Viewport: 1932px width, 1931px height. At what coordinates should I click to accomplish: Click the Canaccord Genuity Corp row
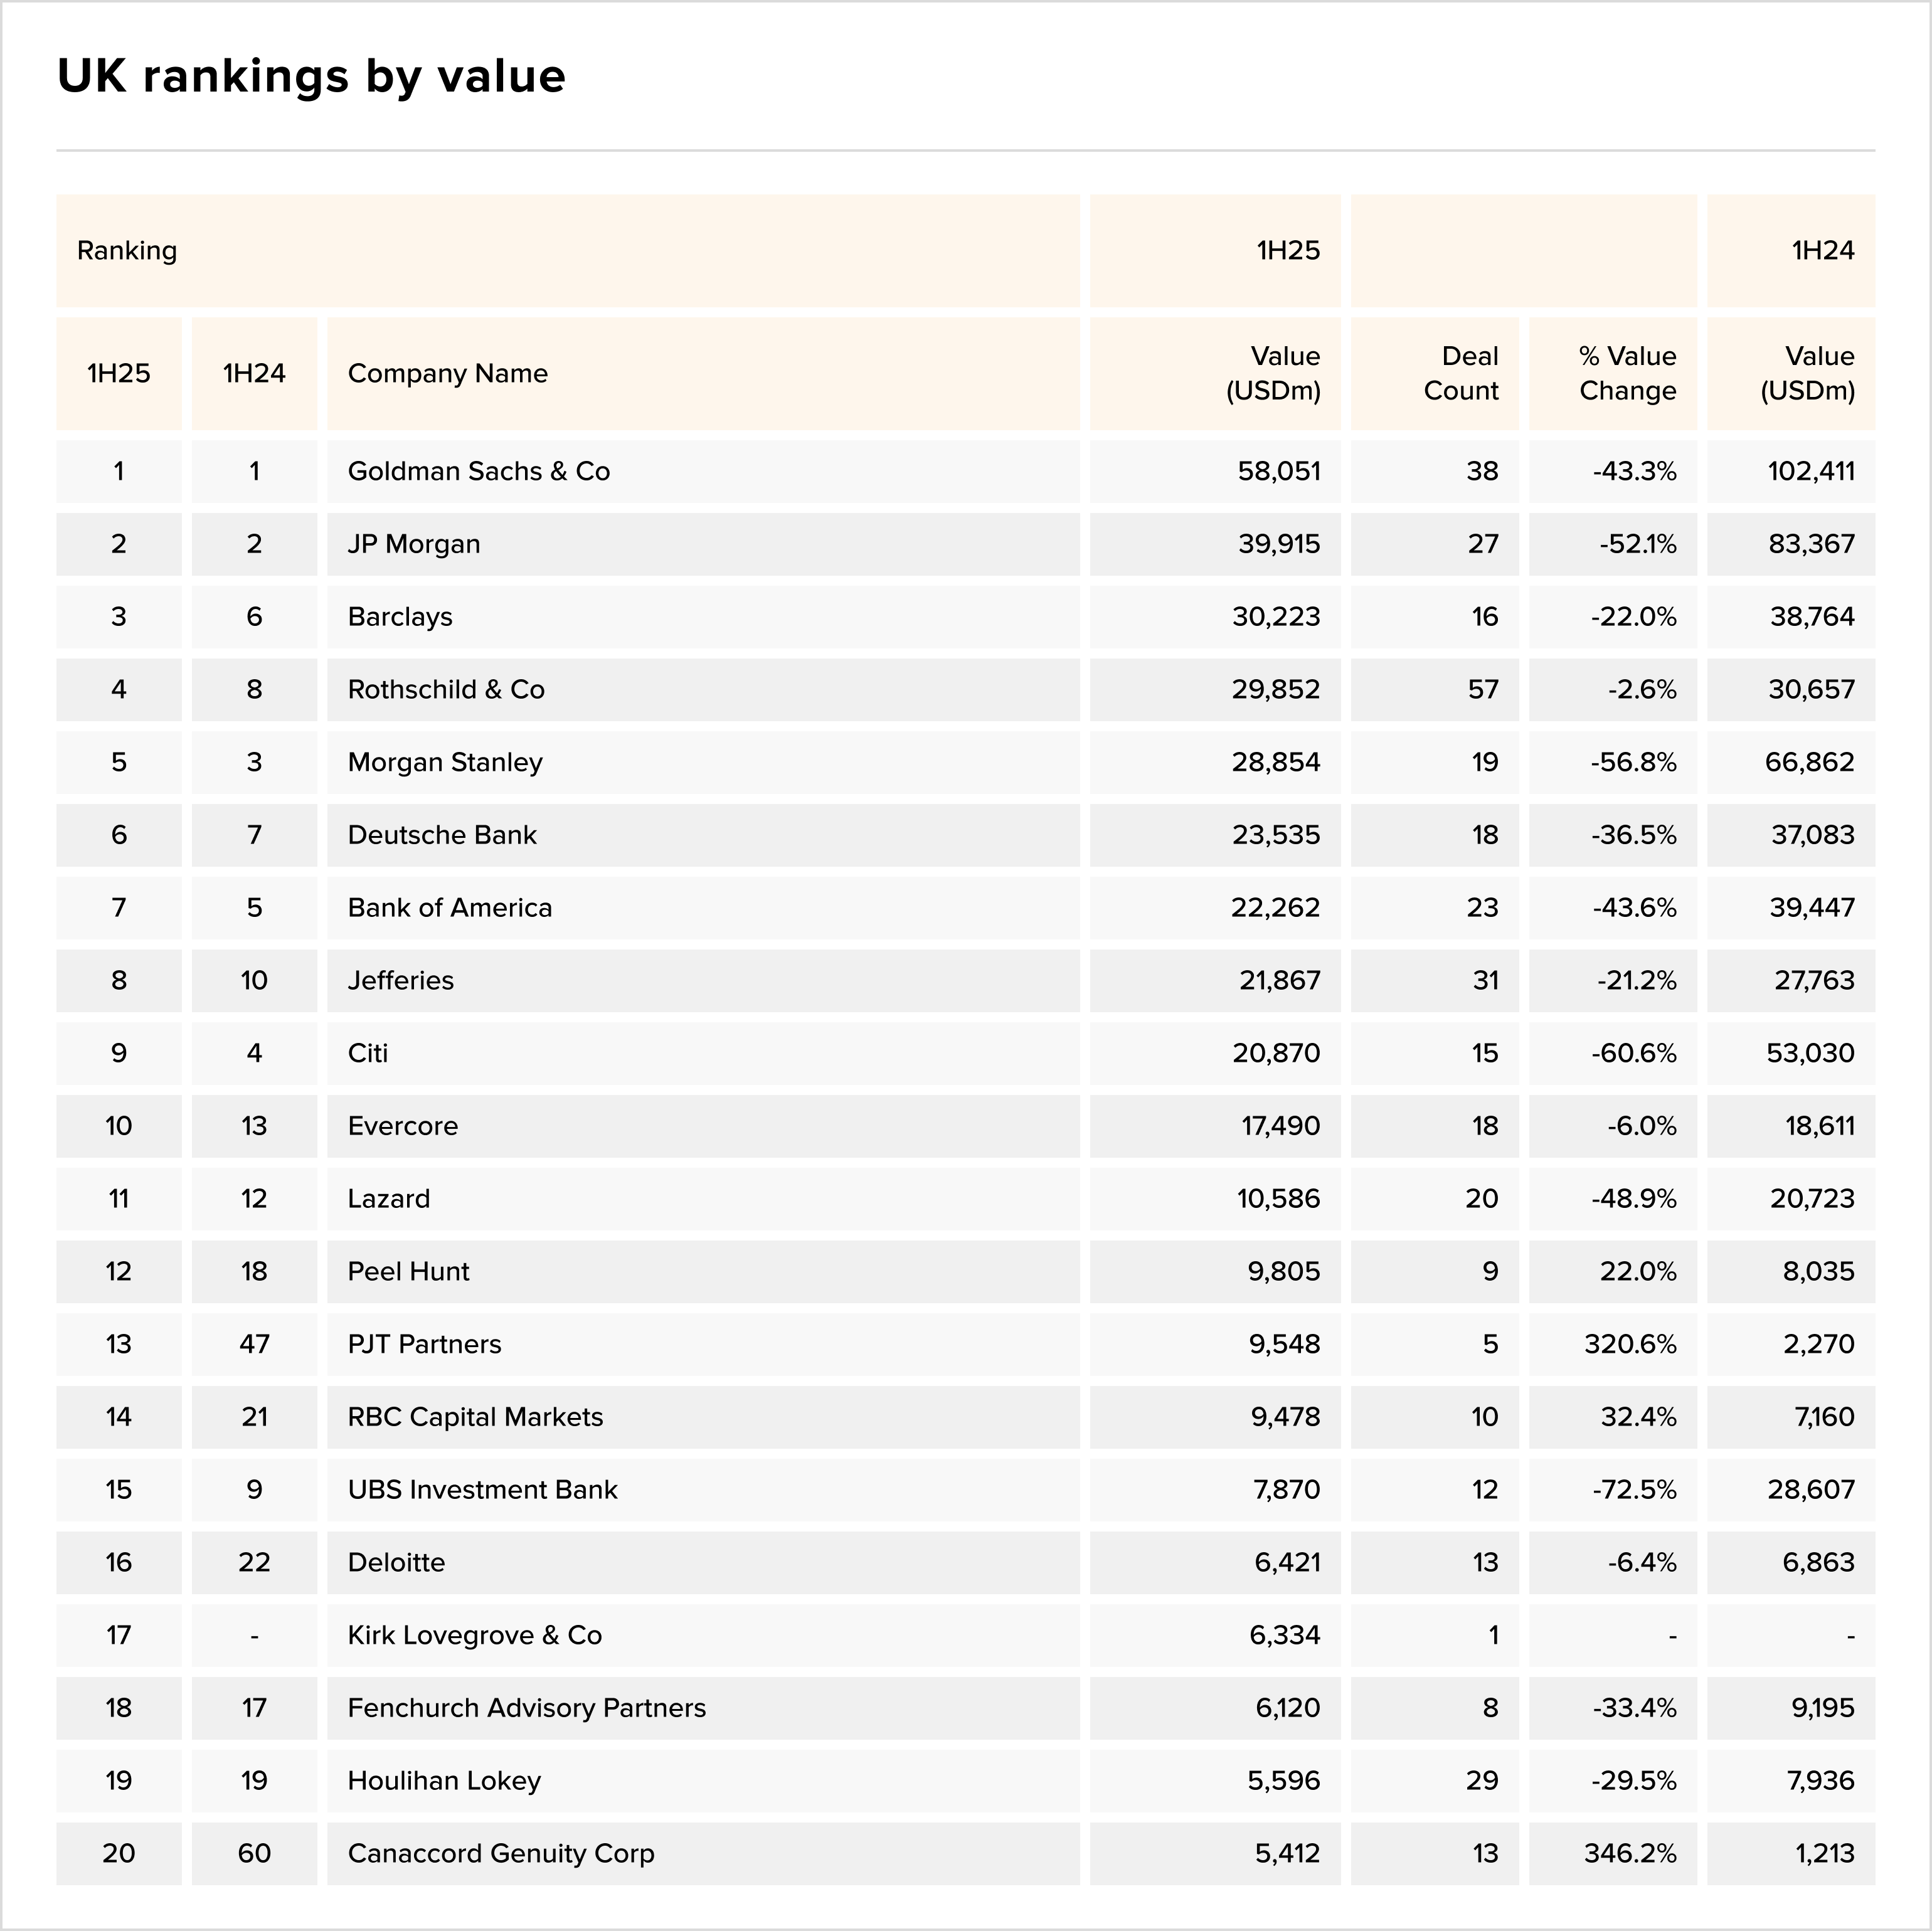[501, 1853]
